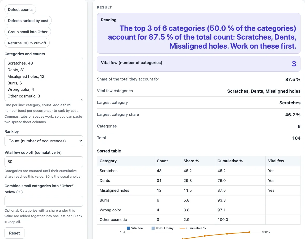This screenshot has width=305, height=239.
Task: Click the 97.1 cumulative percent cell
Action: pyautogui.click(x=240, y=210)
